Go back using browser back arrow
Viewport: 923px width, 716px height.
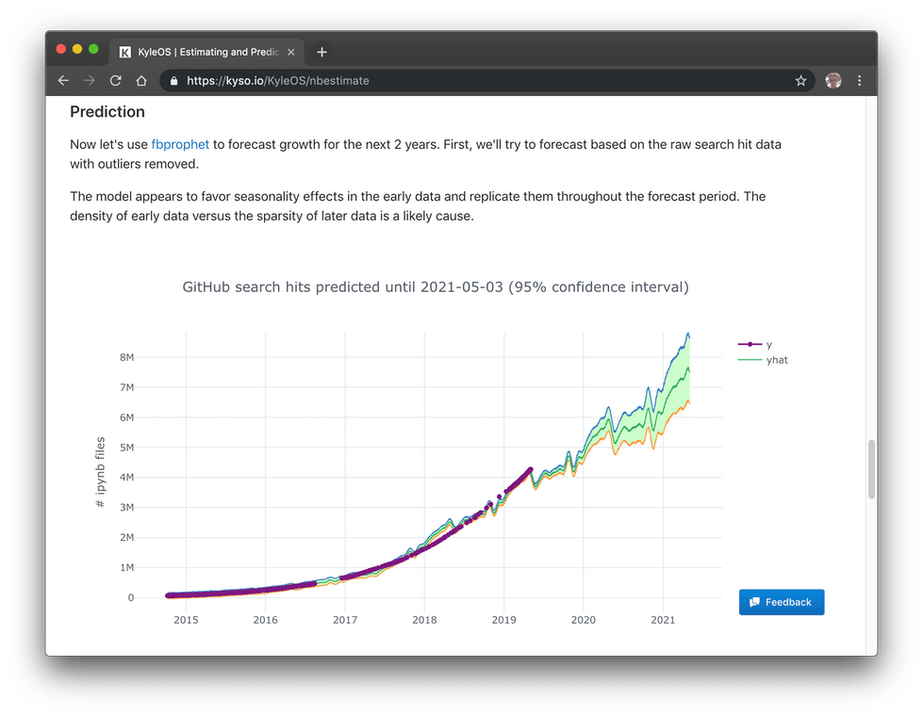tap(63, 81)
